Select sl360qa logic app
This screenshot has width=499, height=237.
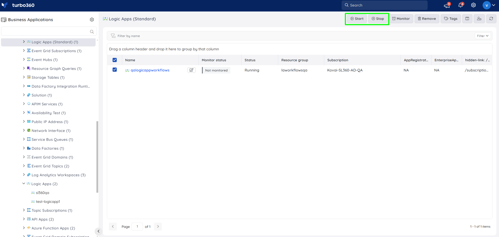pos(42,193)
